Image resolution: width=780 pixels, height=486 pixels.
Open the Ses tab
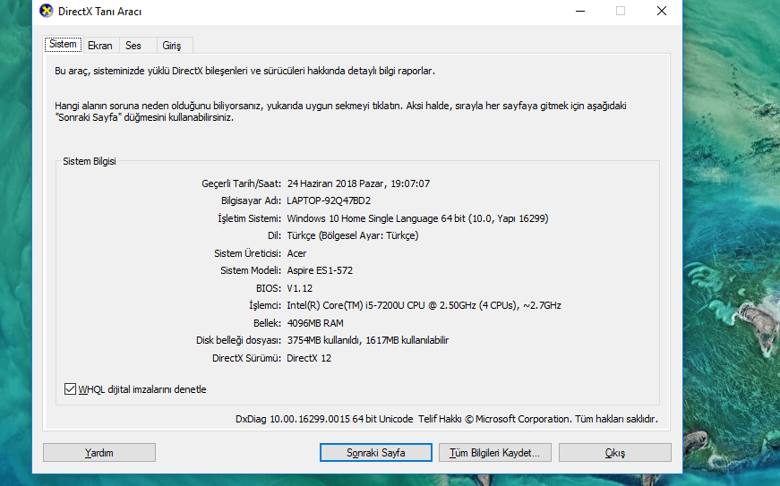tap(133, 46)
